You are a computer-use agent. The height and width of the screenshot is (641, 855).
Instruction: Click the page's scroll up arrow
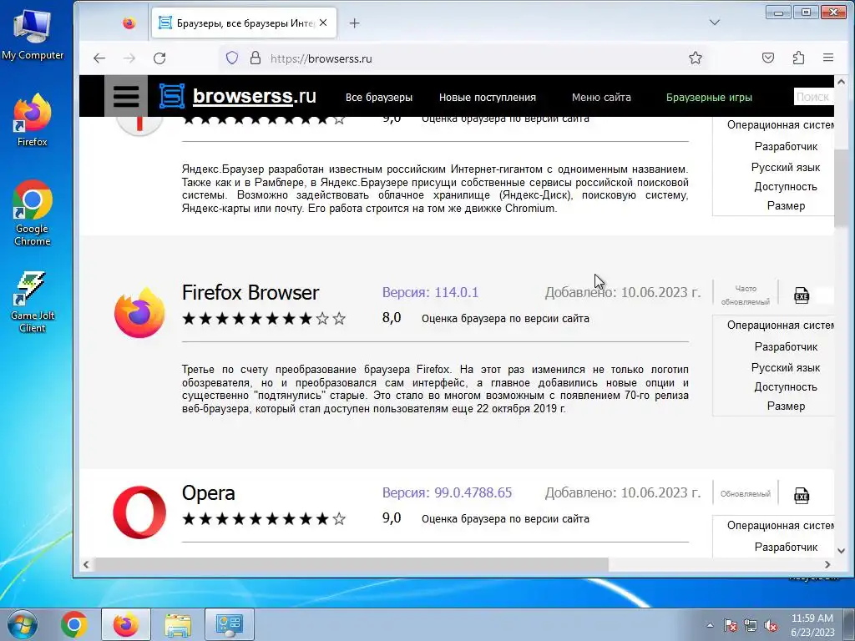841,83
